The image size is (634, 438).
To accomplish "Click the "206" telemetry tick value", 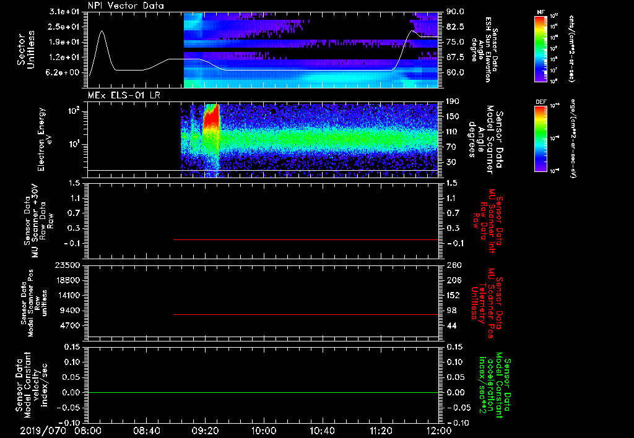I will pos(454,280).
